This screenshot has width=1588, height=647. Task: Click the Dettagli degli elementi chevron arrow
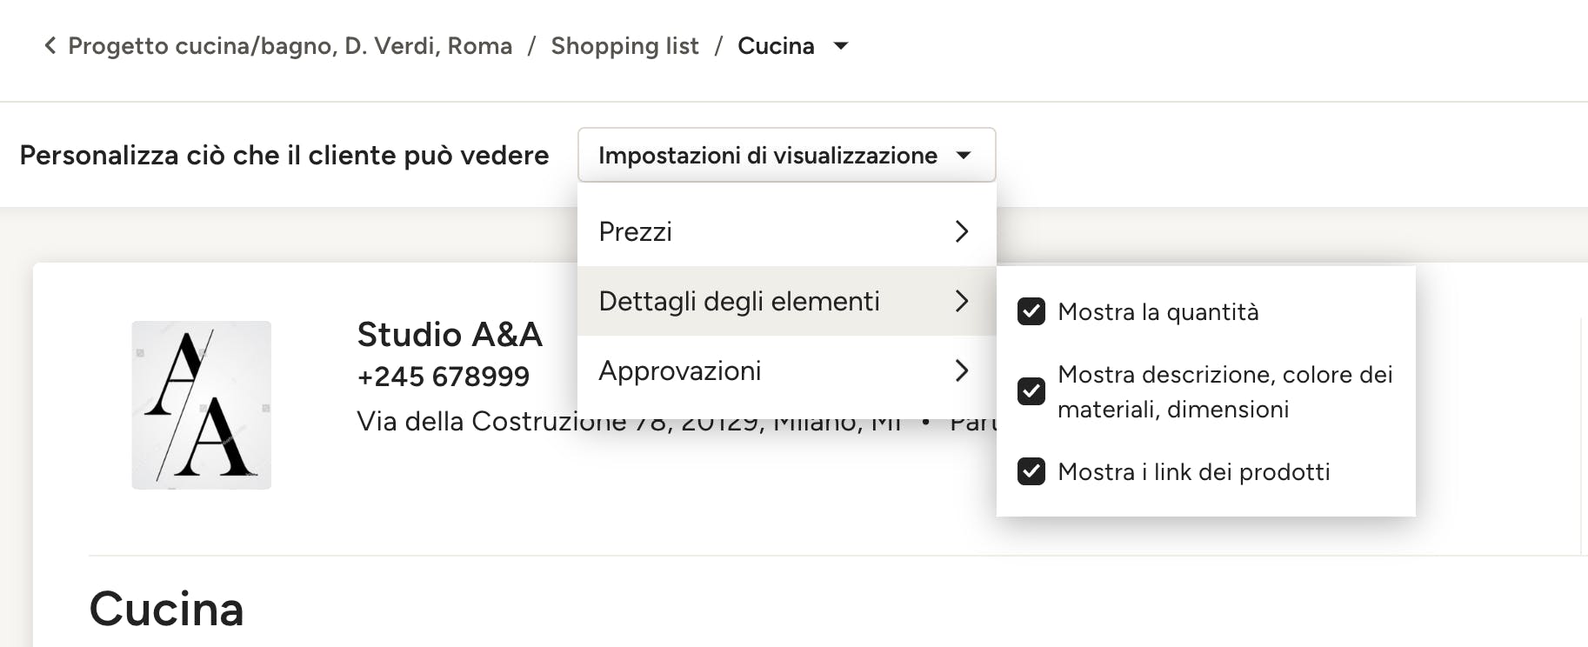(961, 301)
